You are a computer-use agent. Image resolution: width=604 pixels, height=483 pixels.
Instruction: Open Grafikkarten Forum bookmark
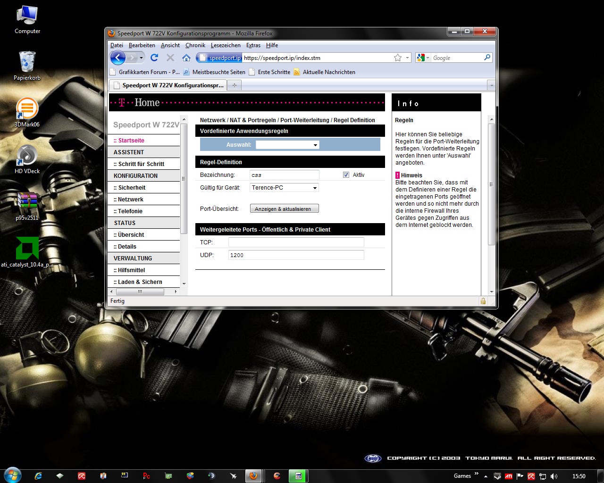coord(145,72)
